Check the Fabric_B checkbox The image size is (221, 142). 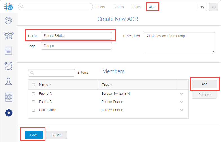pyautogui.click(x=34, y=102)
